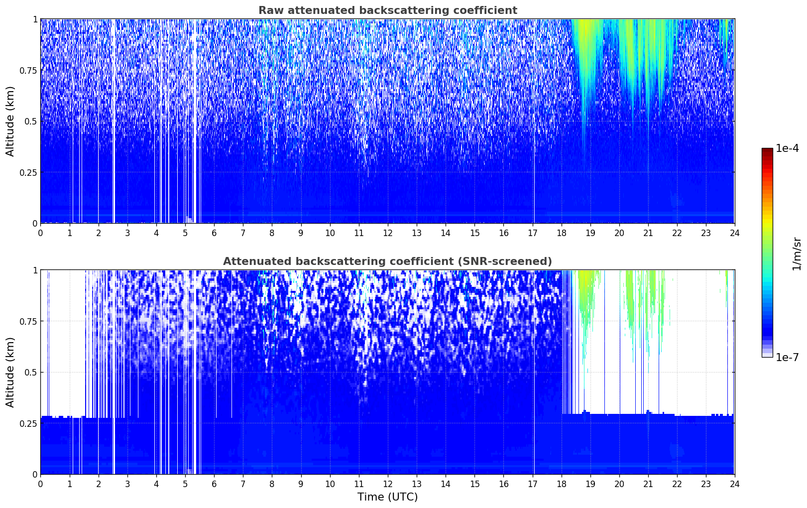Click the bottom plot title mentioning SNR-screened
The height and width of the screenshot is (508, 807).
(387, 261)
